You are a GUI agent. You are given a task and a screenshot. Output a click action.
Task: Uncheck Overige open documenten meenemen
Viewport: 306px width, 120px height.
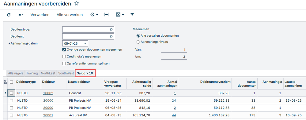pos(64,49)
